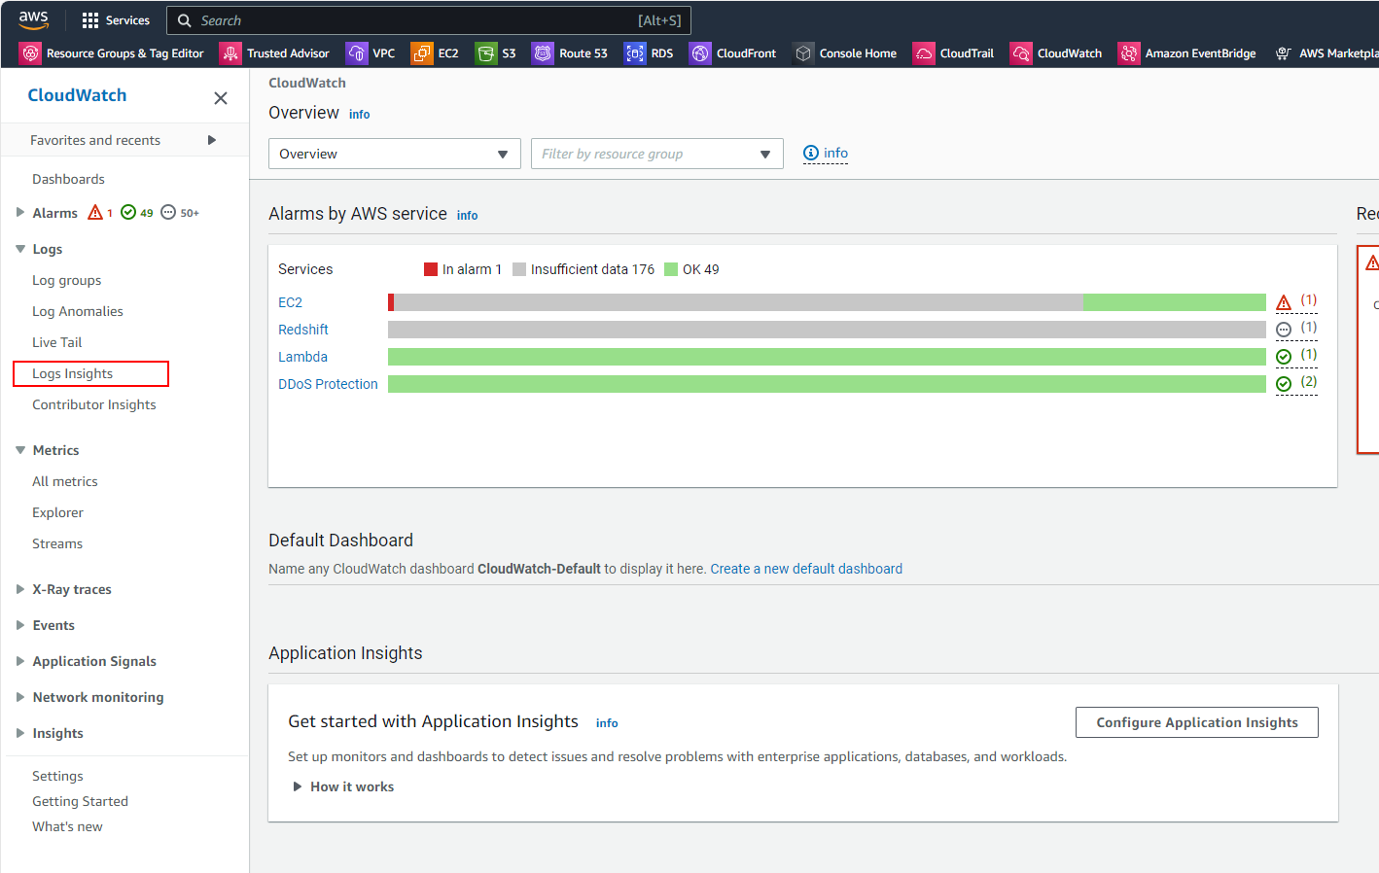Click the insufficient data 50+ alarms icon
Image resolution: width=1379 pixels, height=873 pixels.
tap(180, 212)
